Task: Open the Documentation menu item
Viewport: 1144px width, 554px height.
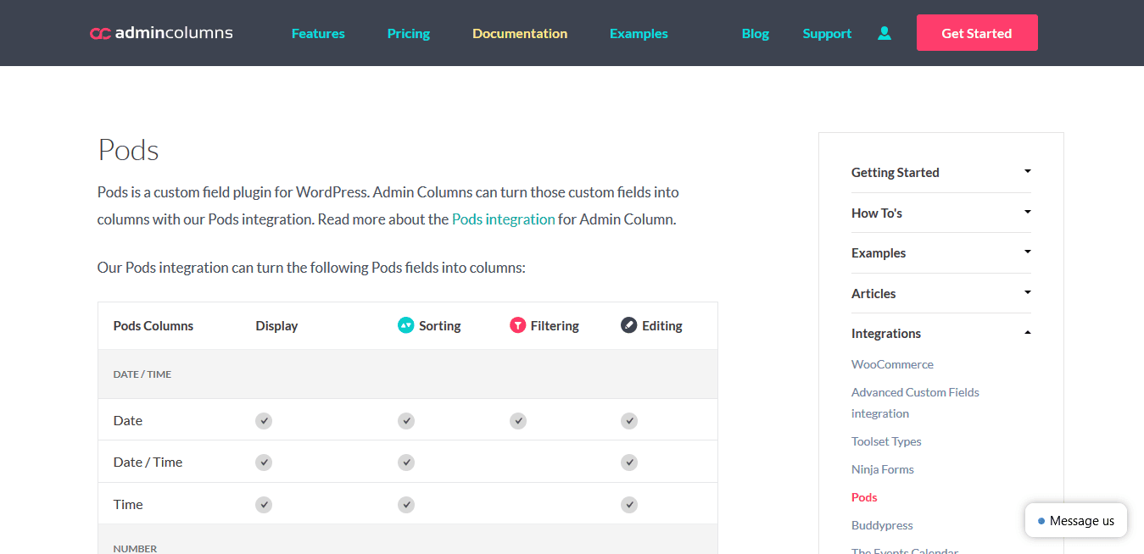Action: pyautogui.click(x=520, y=33)
